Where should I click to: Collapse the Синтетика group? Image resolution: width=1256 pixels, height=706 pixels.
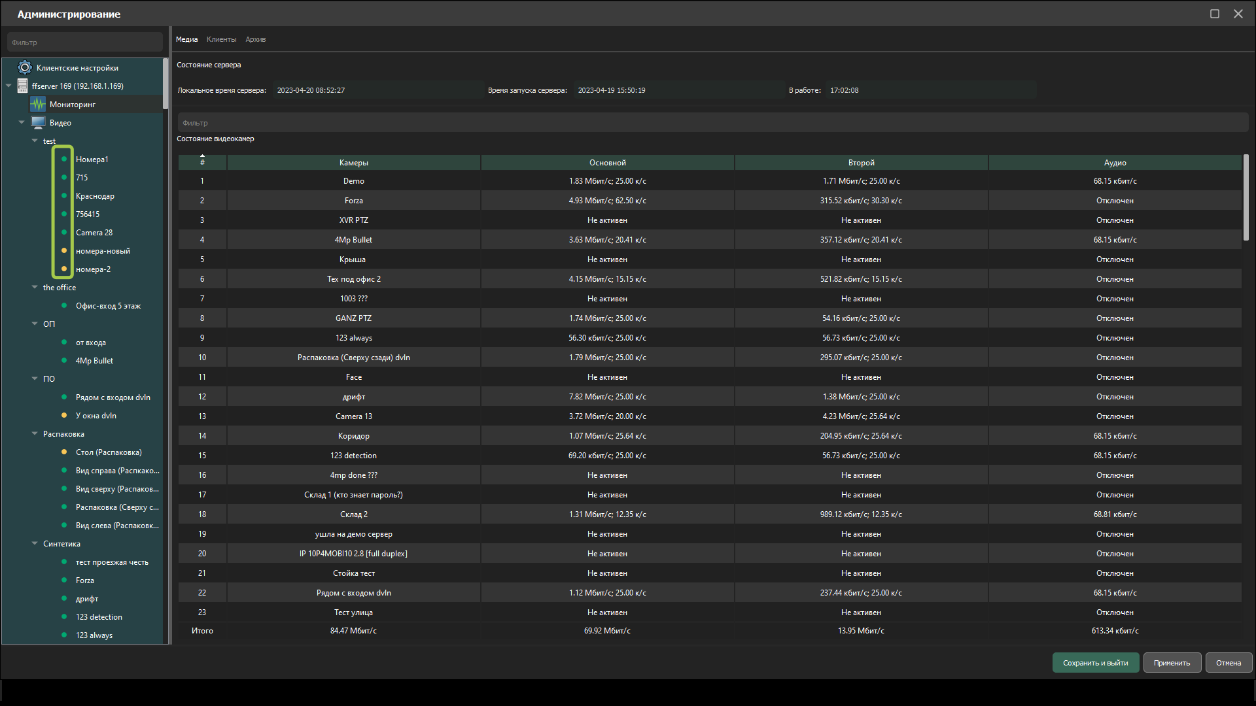tap(35, 543)
